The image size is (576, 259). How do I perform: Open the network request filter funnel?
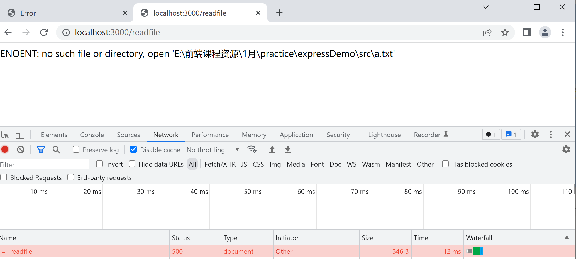tap(41, 150)
